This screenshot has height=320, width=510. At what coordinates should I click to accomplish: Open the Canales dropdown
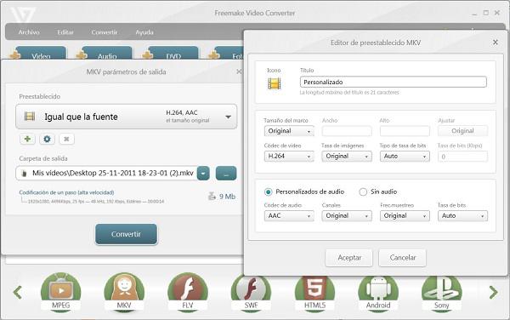tap(347, 216)
